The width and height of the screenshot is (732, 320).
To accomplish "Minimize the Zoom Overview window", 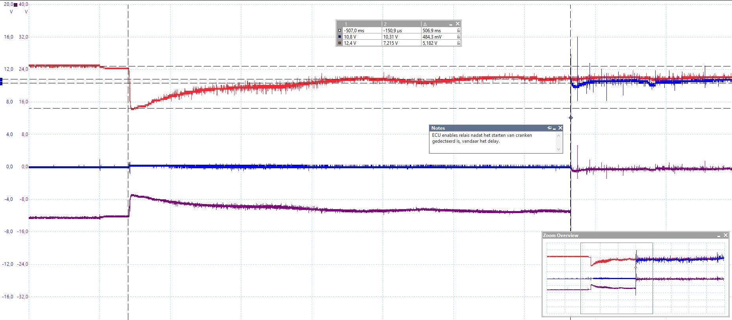I will pos(719,235).
